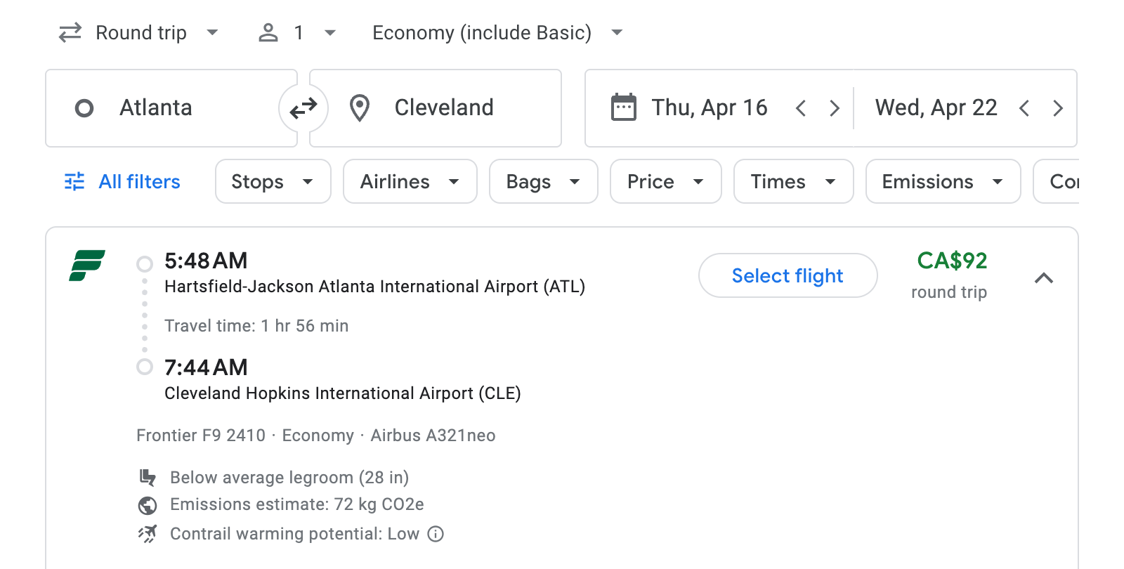Advance return date to next day

click(1058, 107)
